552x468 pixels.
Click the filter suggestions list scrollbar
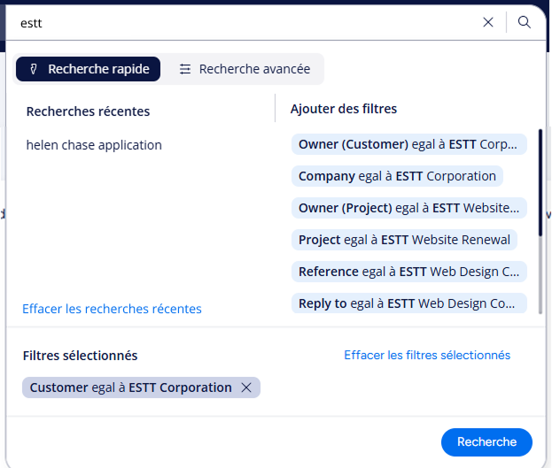[x=540, y=203]
